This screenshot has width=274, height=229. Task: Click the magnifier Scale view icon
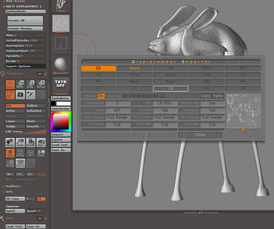20,142
